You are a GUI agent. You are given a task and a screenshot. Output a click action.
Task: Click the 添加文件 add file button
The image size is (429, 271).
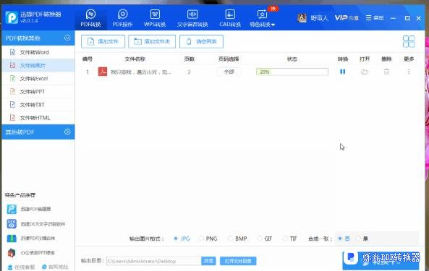point(103,41)
